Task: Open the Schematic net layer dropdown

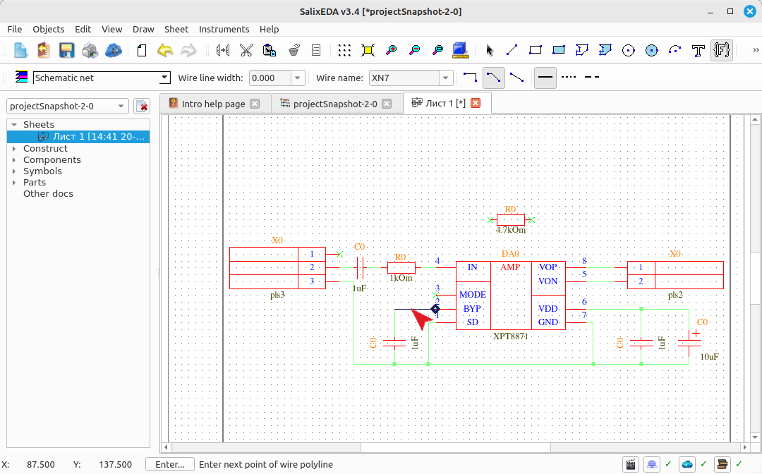Action: click(164, 77)
